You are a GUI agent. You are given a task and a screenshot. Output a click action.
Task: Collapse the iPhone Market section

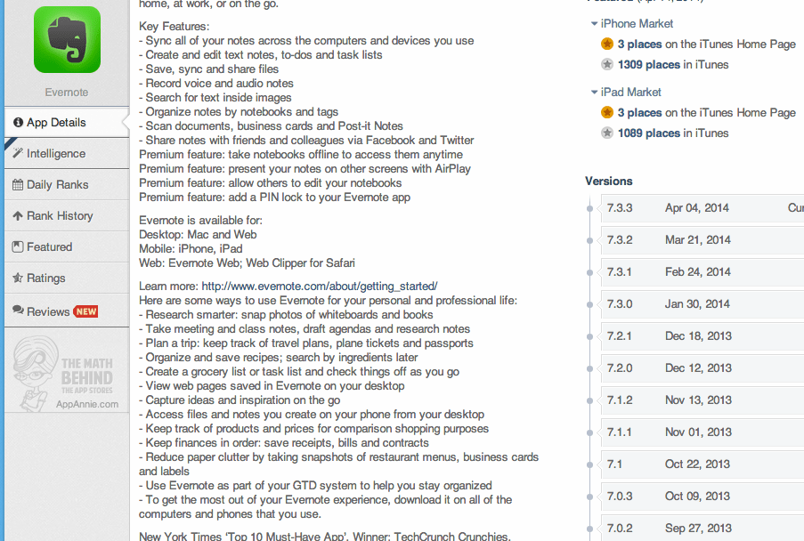coord(595,23)
